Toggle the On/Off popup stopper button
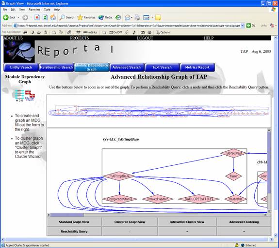This screenshot has width=279, height=248. click(x=115, y=32)
